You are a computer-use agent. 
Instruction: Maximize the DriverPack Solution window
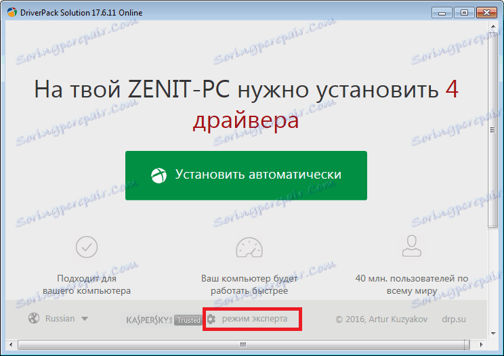click(x=464, y=13)
